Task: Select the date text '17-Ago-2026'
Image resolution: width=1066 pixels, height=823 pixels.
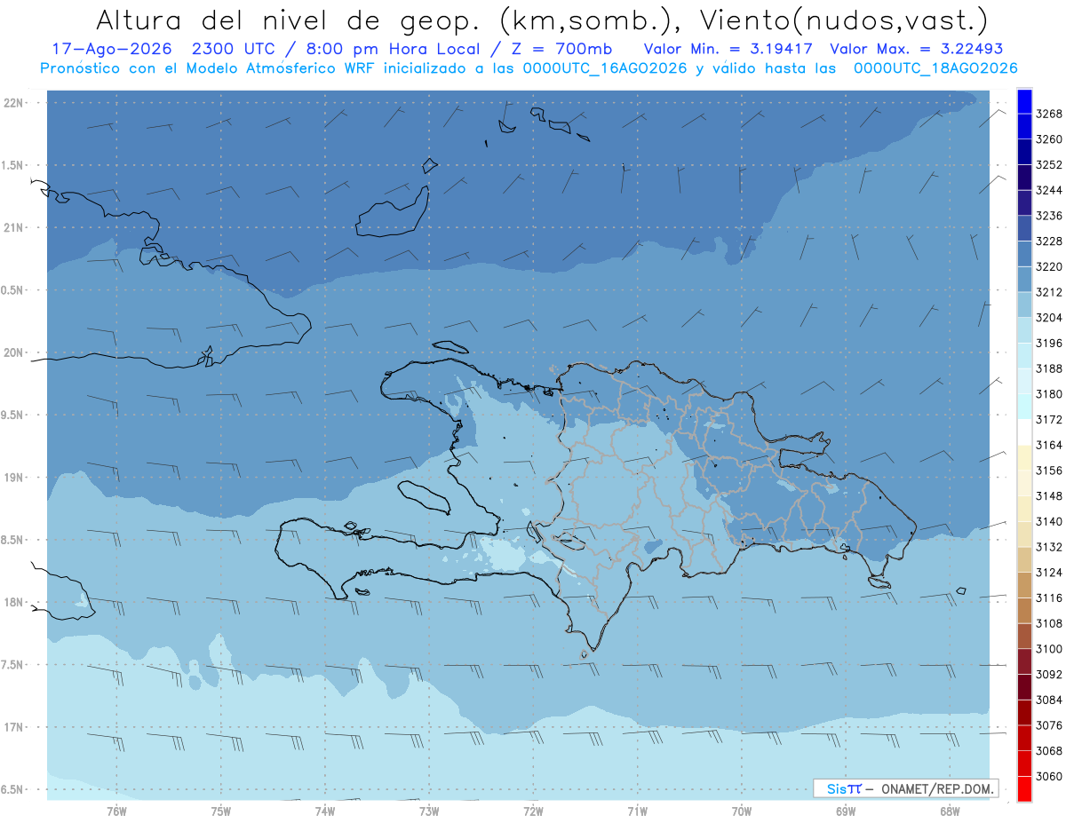Action: point(110,49)
